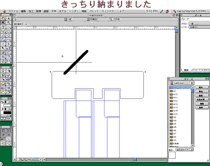Select the Ellipse tool
210x166 pixels.
(x=9, y=36)
